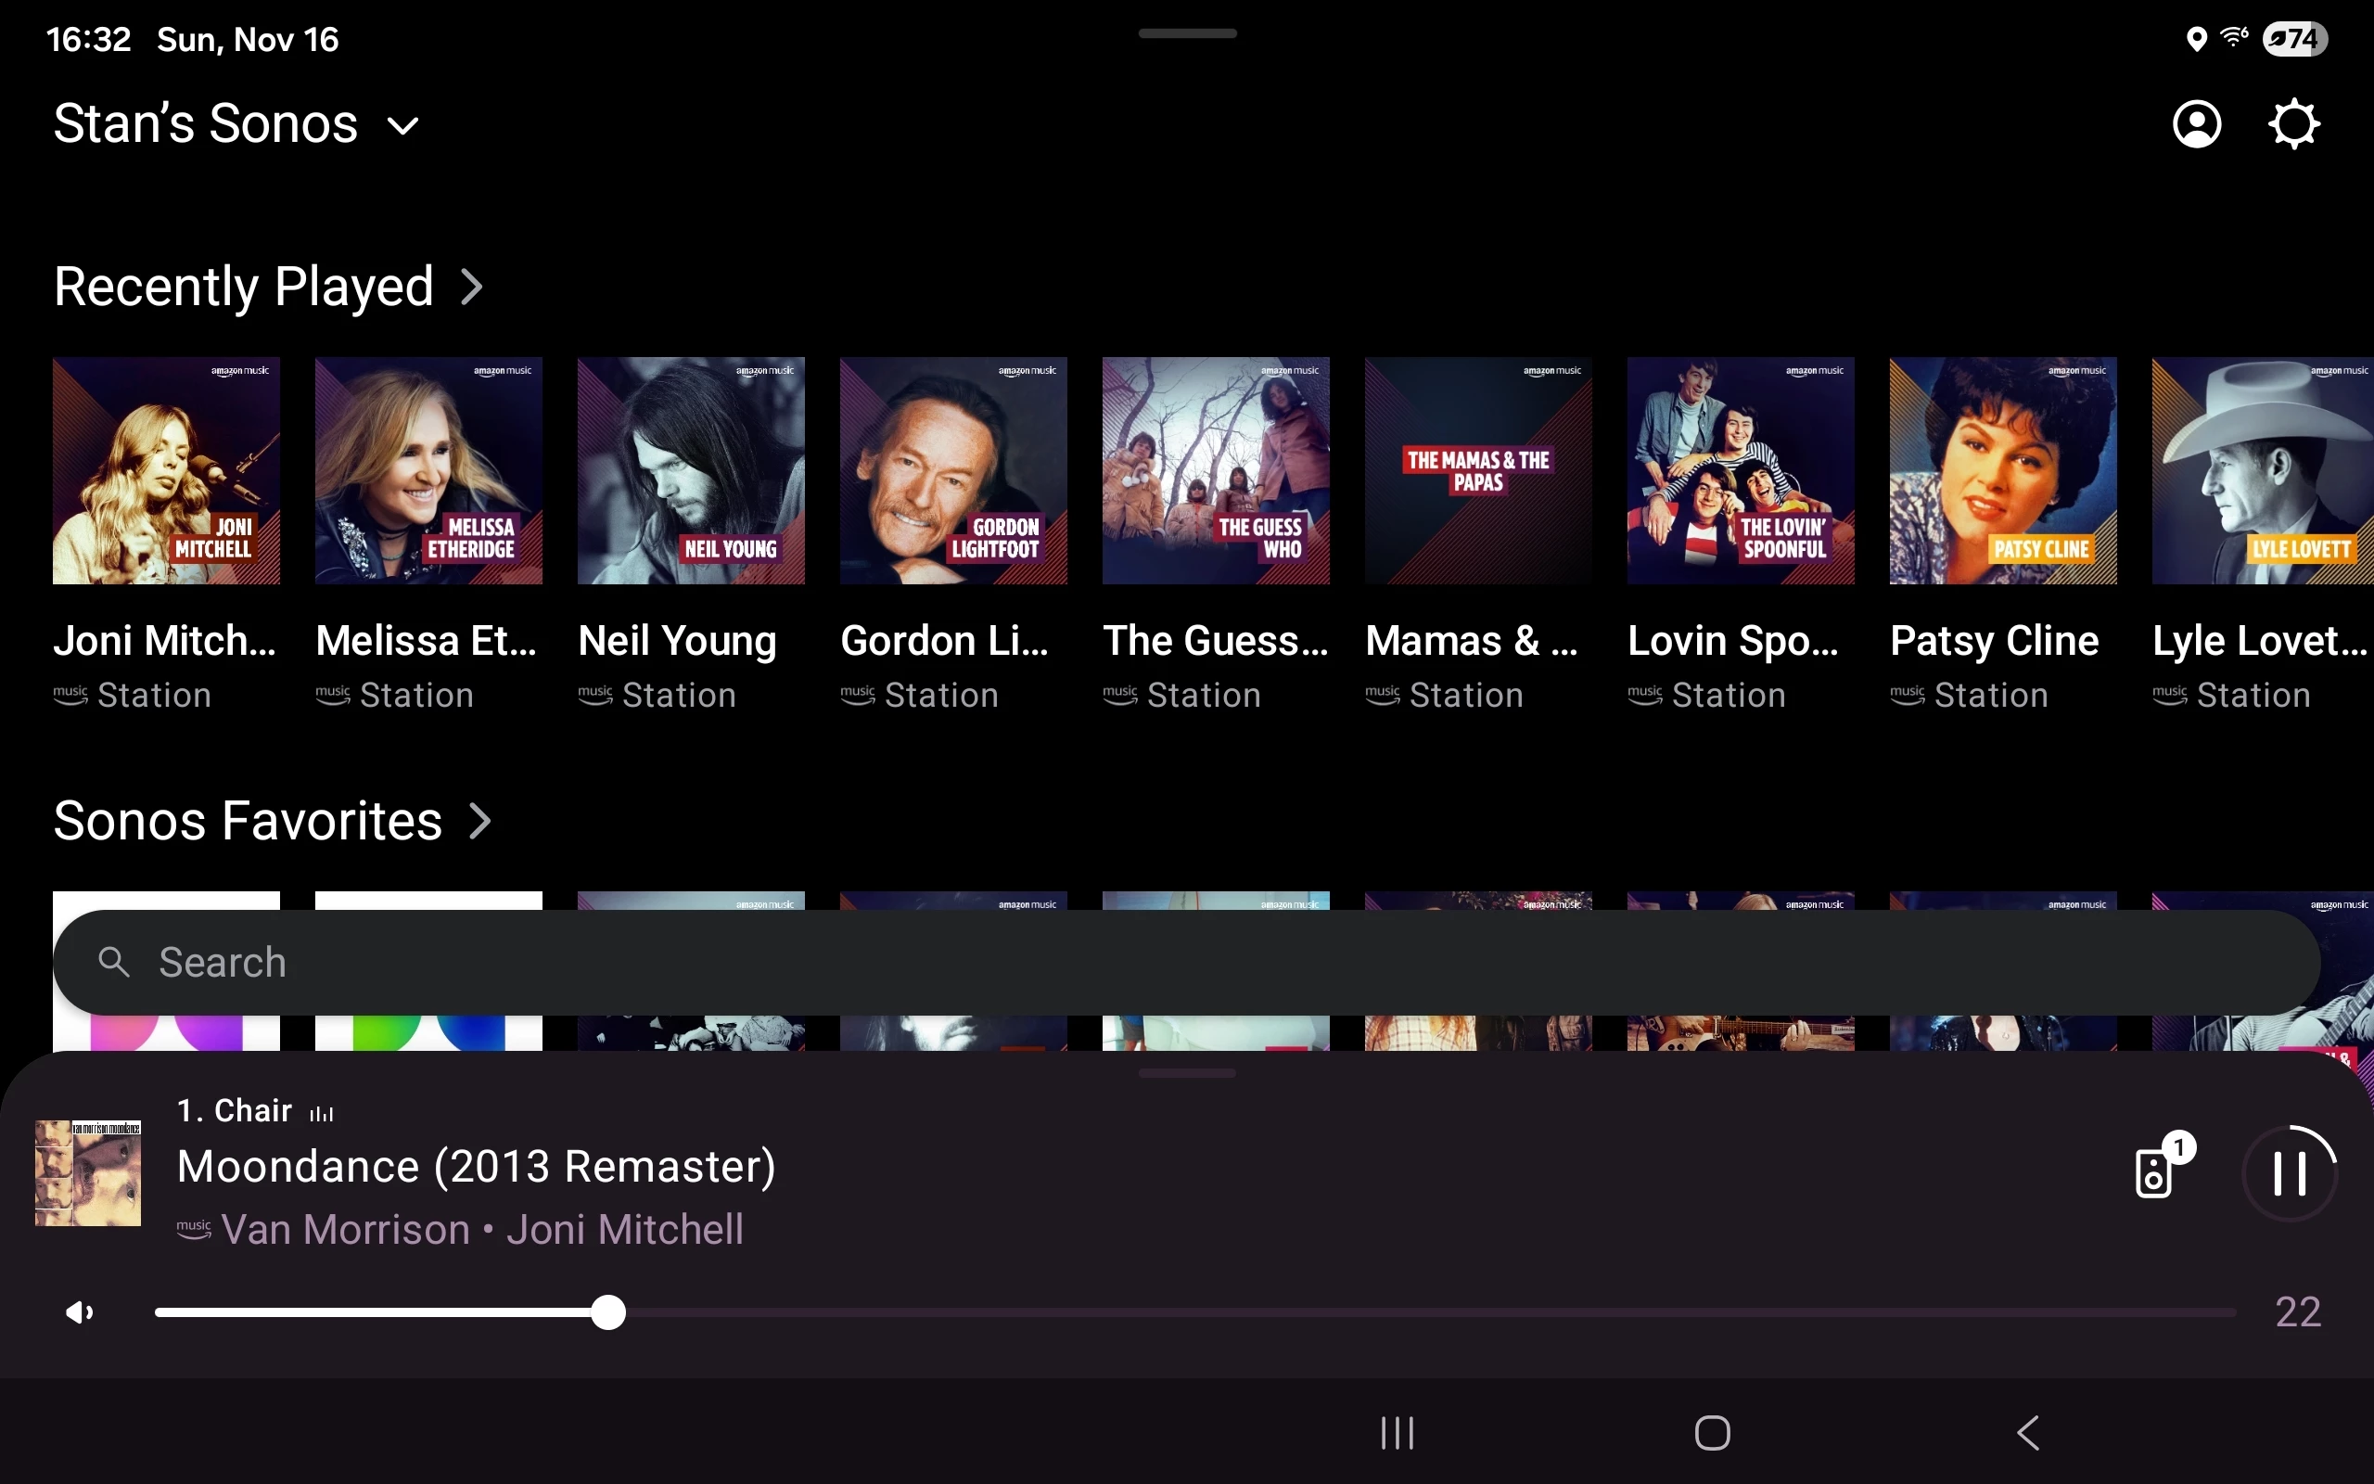Tap the Moondance (2013 Remaster) track title
This screenshot has width=2374, height=1484.
tap(476, 1167)
